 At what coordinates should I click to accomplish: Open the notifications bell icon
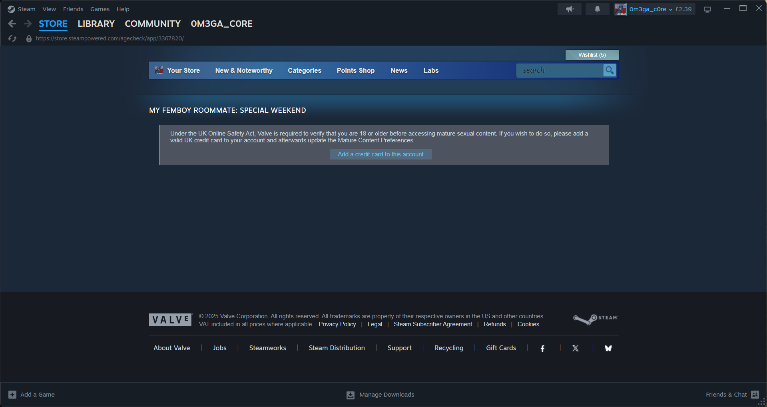[597, 9]
